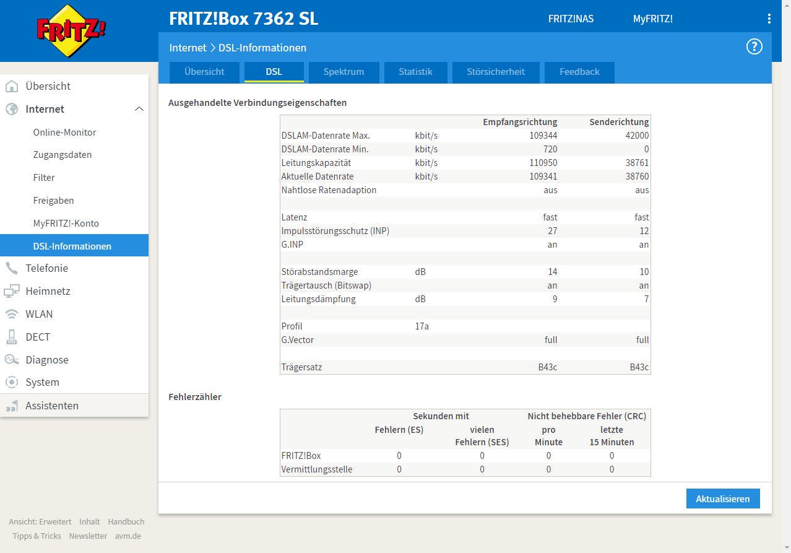Open System menu entry
The image size is (791, 553).
74,382
